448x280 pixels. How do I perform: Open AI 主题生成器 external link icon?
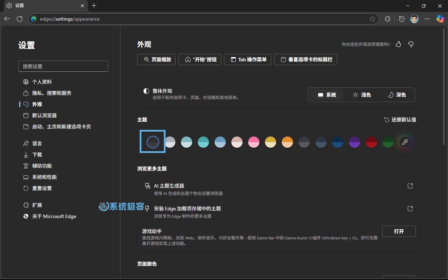[410, 186]
